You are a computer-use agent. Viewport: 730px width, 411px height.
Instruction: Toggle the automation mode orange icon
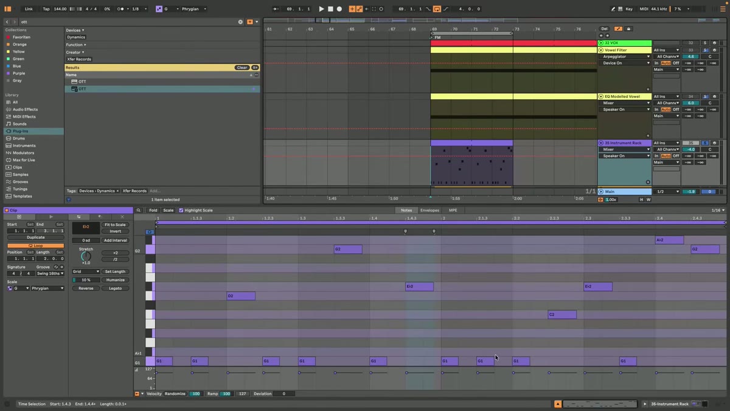618,29
